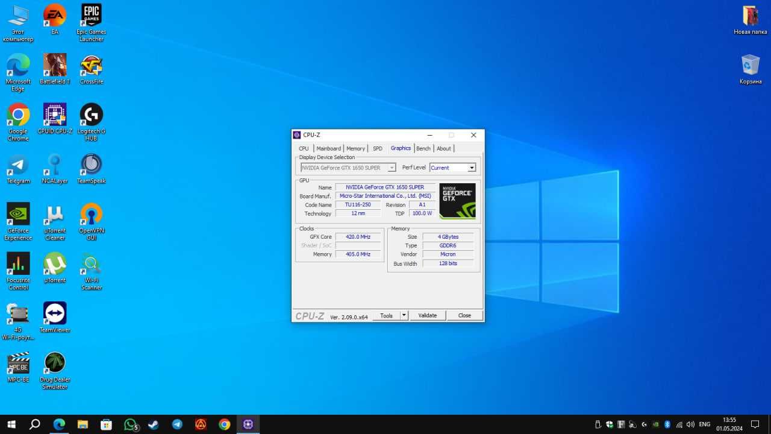Image resolution: width=771 pixels, height=434 pixels.
Task: Launch the EA desktop shortcut
Action: (55, 20)
